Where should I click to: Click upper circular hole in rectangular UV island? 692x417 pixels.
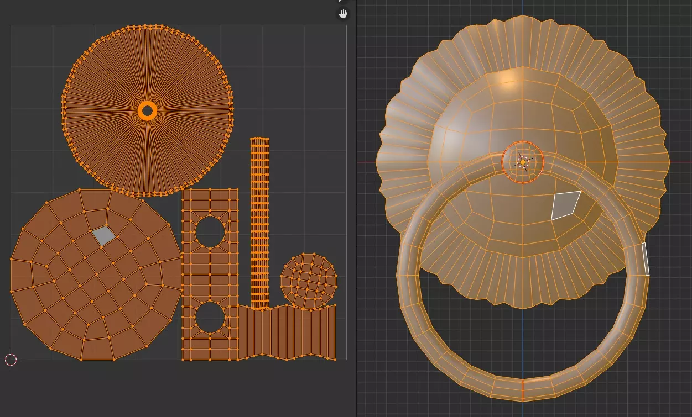point(210,232)
